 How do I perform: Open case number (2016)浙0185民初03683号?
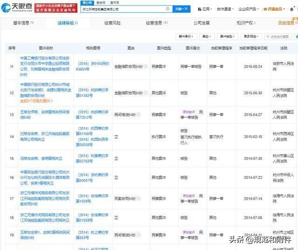point(93,66)
